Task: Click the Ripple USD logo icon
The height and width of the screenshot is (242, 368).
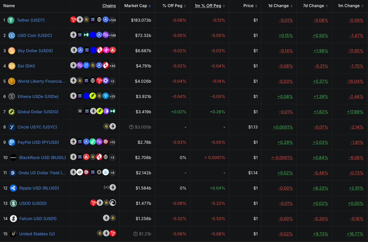Action: tap(13, 188)
